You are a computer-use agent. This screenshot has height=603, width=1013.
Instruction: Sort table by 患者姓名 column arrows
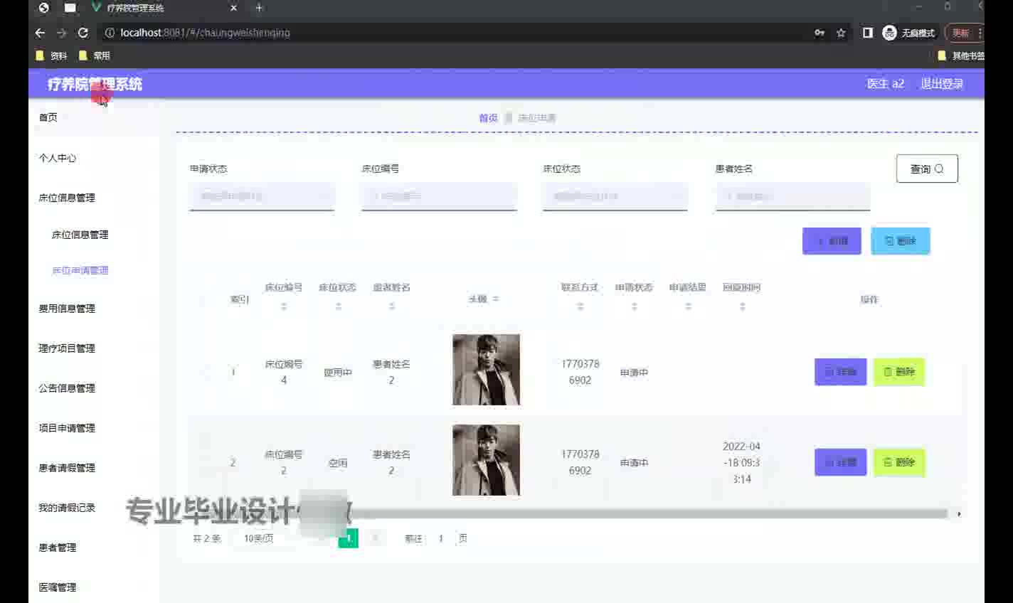(392, 306)
